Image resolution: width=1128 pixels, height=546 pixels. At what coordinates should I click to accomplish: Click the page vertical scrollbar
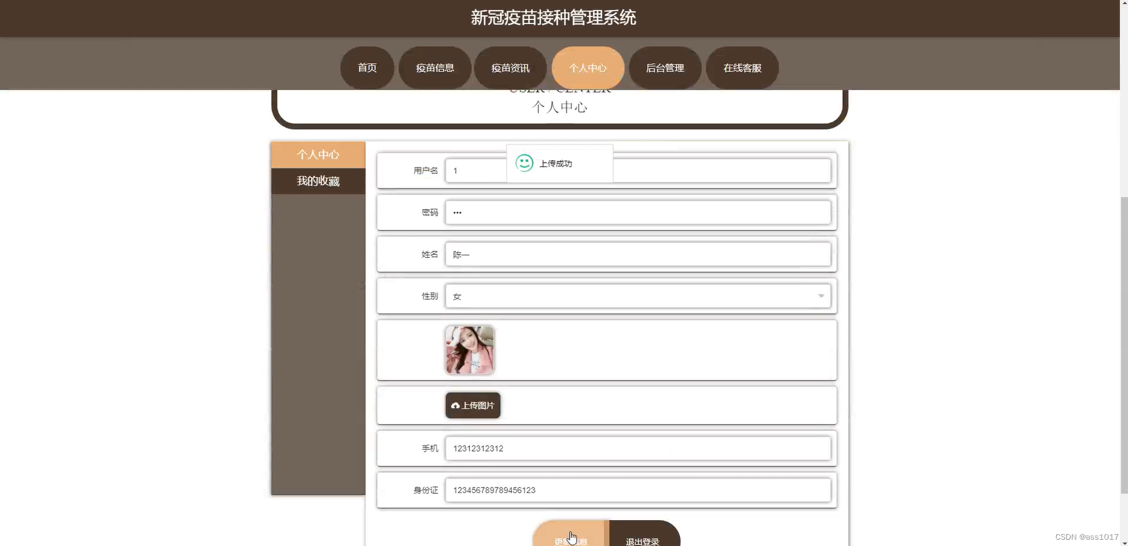[1124, 345]
